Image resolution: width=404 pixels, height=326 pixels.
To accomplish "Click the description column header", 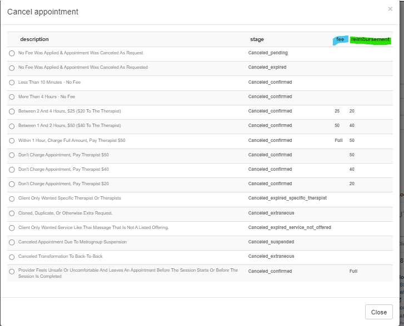I will 34,39.
